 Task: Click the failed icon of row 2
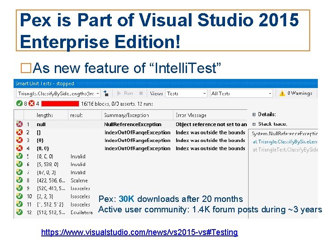pyautogui.click(x=19, y=132)
